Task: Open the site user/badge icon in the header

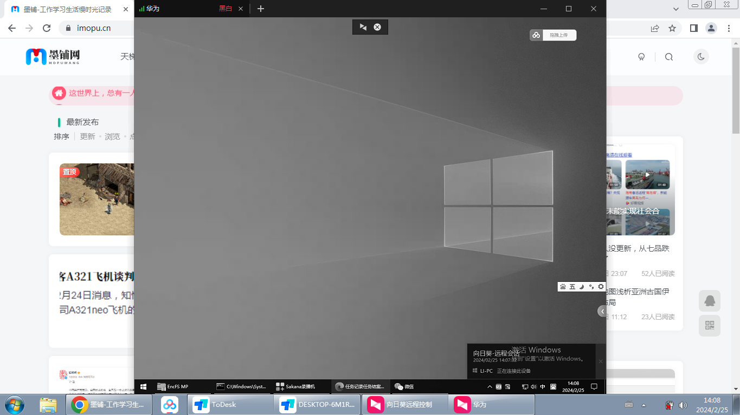Action: tap(642, 57)
